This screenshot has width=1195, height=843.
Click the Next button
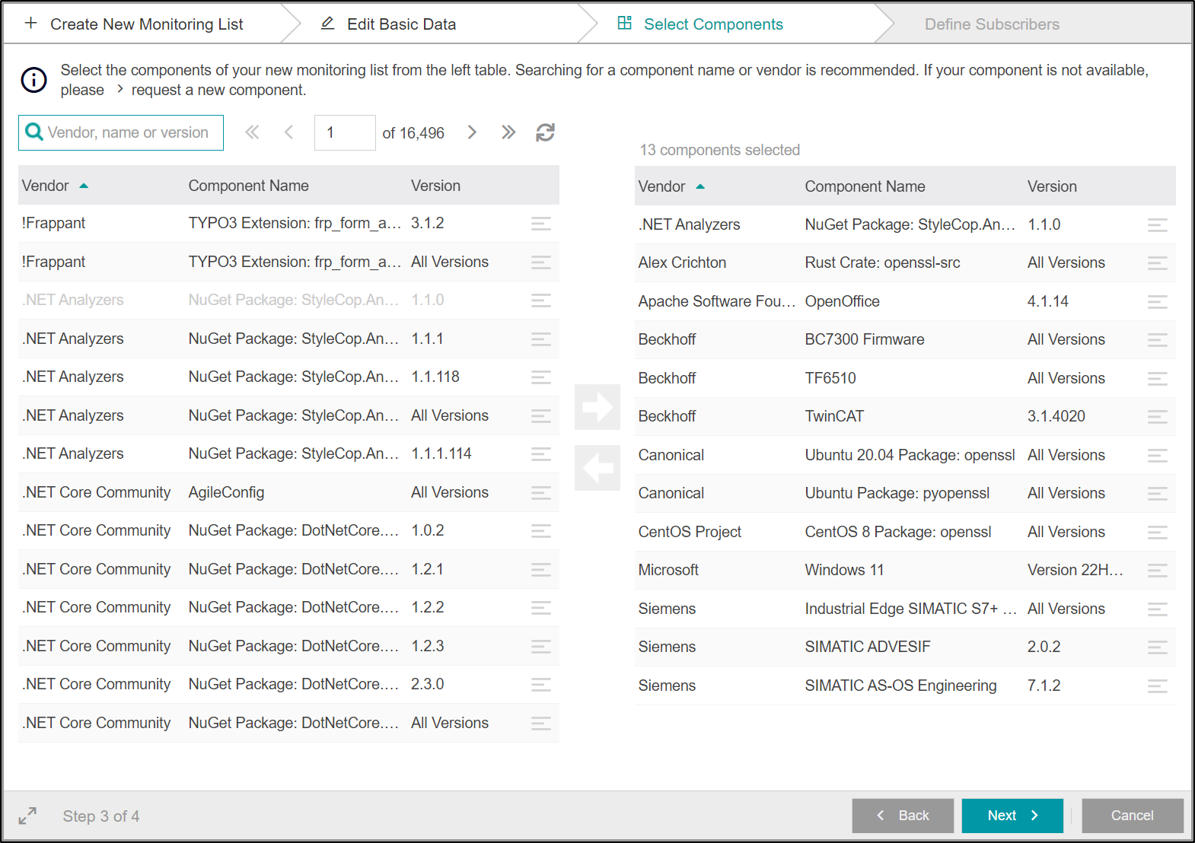coord(1012,816)
